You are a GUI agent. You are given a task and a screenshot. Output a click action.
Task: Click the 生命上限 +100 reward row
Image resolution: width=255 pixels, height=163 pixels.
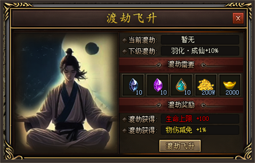coord(200,119)
